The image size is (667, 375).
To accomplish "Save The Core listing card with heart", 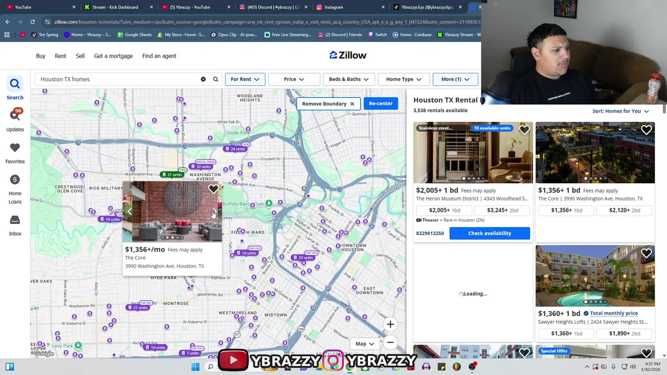I will pos(646,130).
